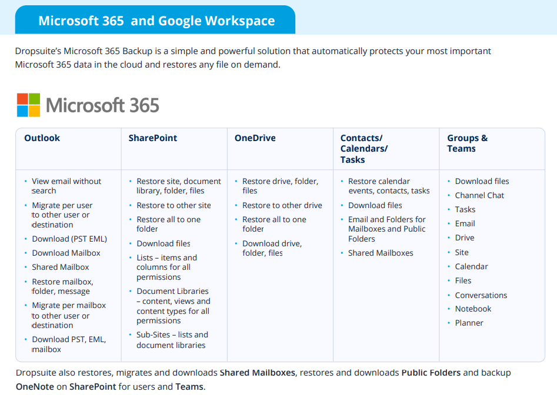The height and width of the screenshot is (395, 557).
Task: Click 'Download files' in Groups & Teams
Action: pos(482,182)
